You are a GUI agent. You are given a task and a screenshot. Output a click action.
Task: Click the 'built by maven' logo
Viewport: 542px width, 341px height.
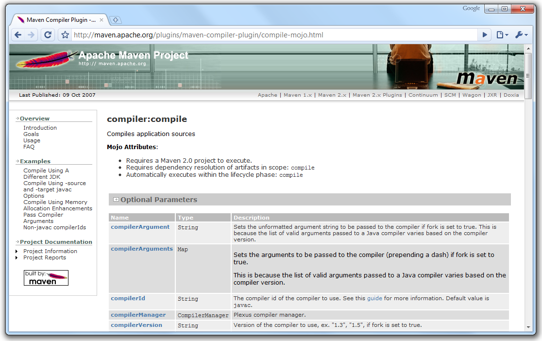46,278
